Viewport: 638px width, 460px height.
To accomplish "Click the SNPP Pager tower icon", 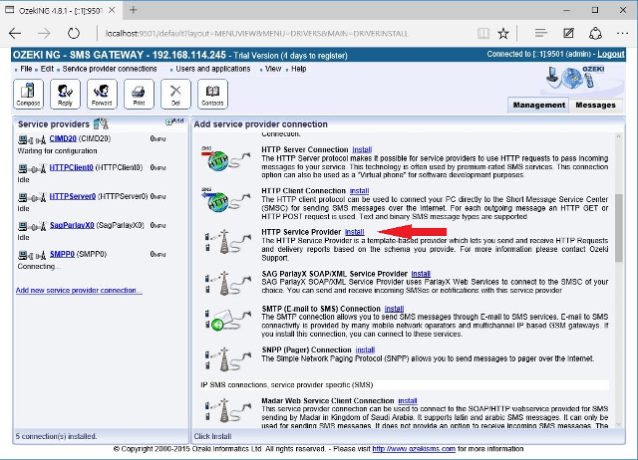I will [x=227, y=359].
